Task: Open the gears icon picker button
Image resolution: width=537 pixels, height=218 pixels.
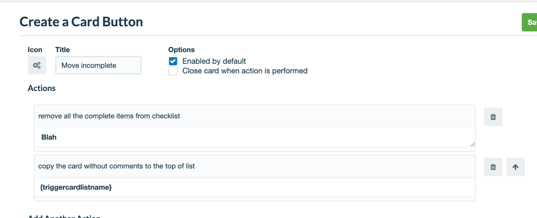Action: (37, 65)
